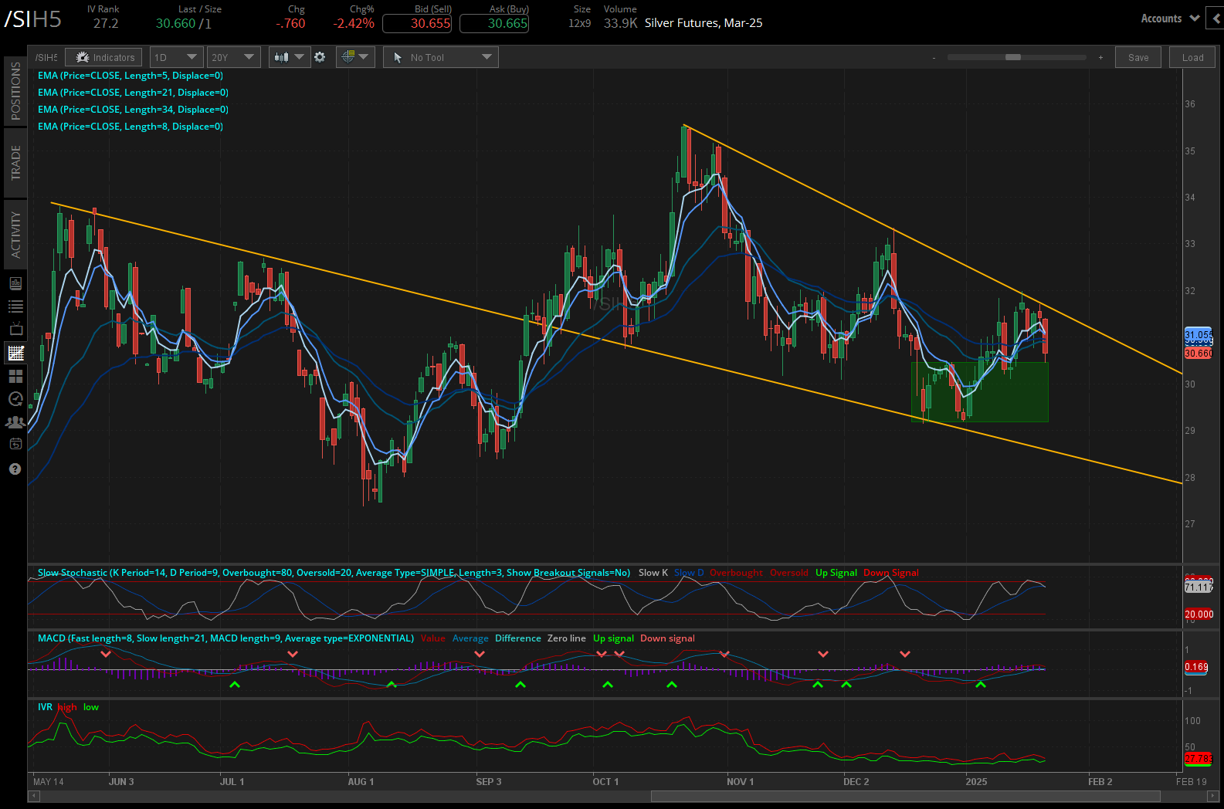Click the /SIH5 symbol field in toolbar
1224x809 pixels.
click(x=46, y=57)
